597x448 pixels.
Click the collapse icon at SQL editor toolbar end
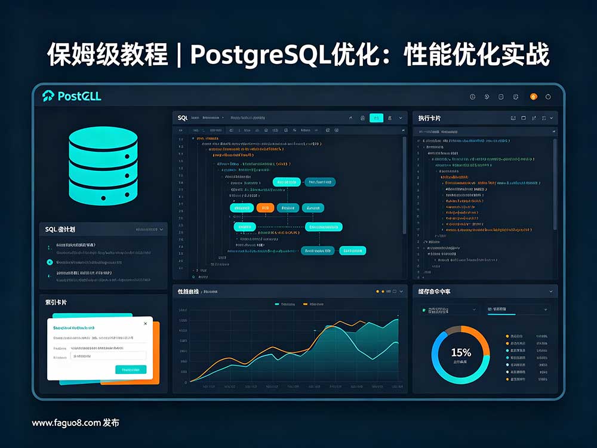(x=403, y=130)
